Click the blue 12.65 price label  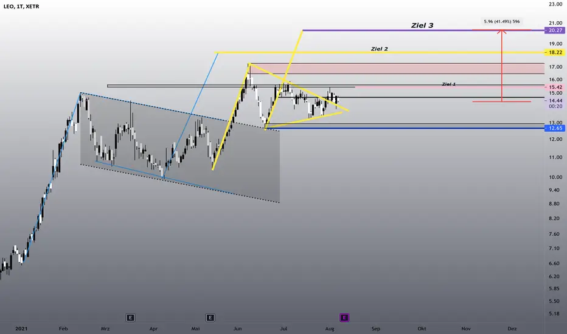555,128
